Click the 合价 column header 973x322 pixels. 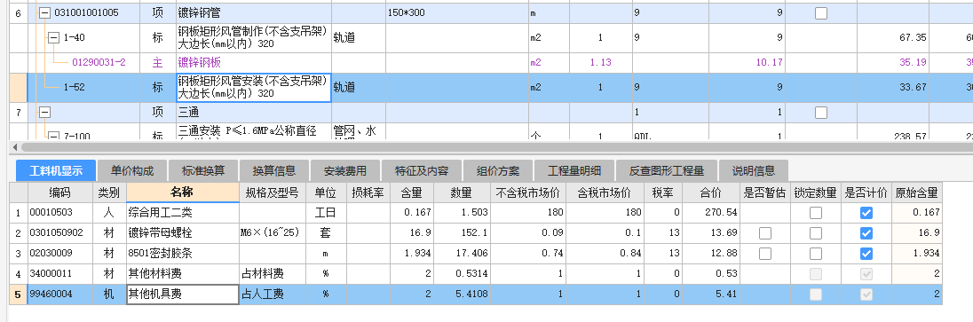click(x=711, y=192)
